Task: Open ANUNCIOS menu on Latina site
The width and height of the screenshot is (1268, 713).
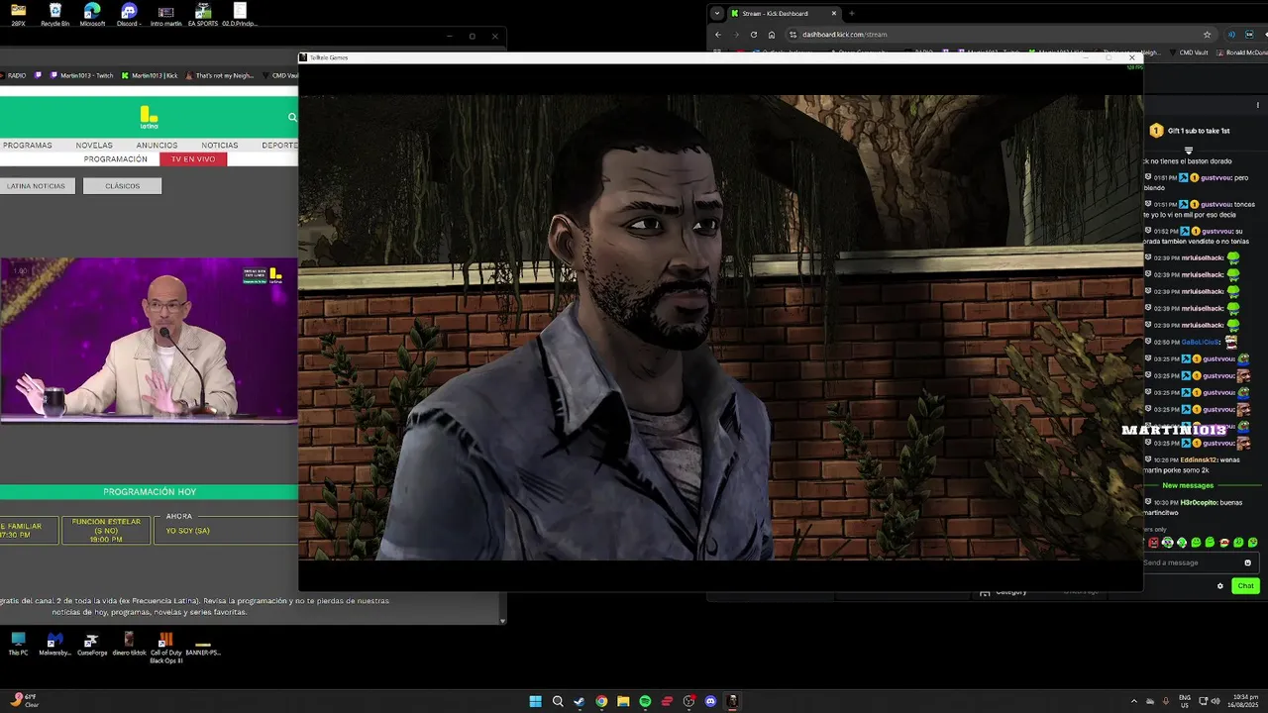Action: (157, 145)
